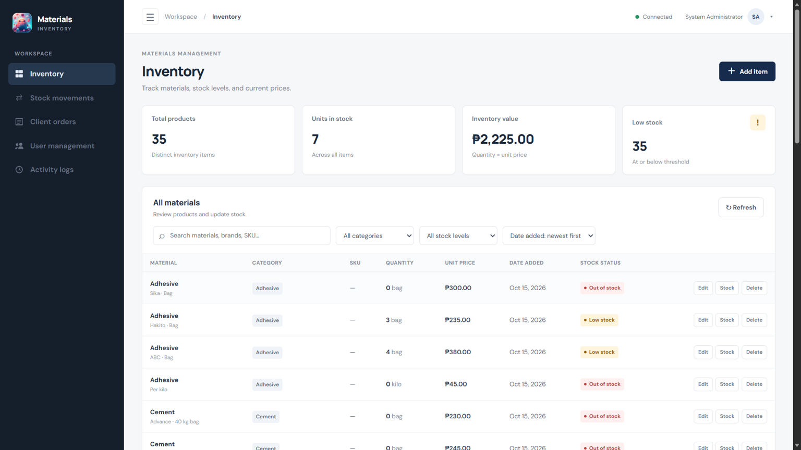Open the Date added sort dropdown
Viewport: 801px width, 450px height.
coord(549,235)
